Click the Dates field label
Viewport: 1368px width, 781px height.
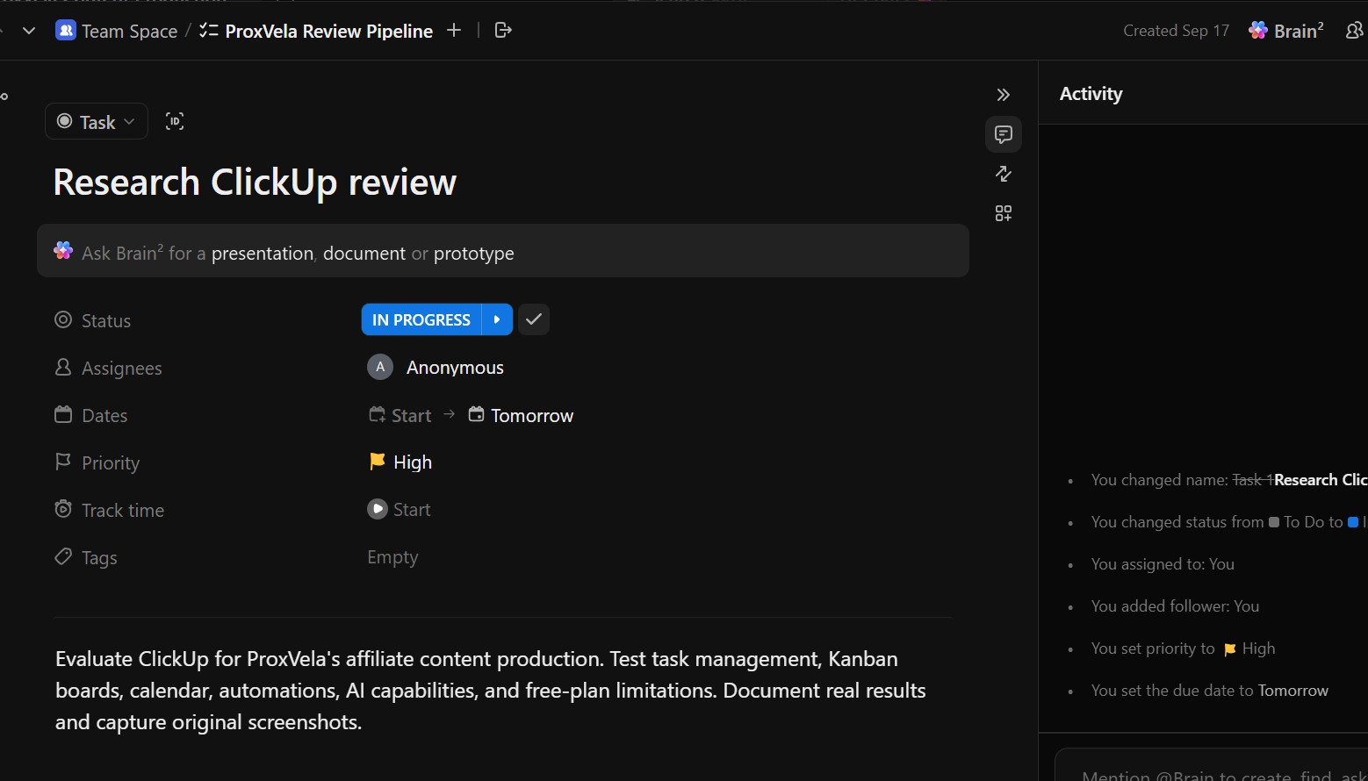point(104,415)
